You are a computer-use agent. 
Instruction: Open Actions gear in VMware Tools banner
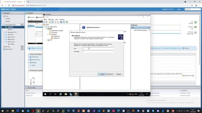coord(186,48)
